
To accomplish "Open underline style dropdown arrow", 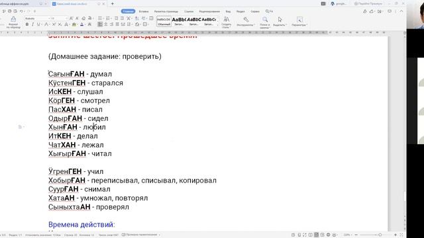I will [x=41, y=24].
